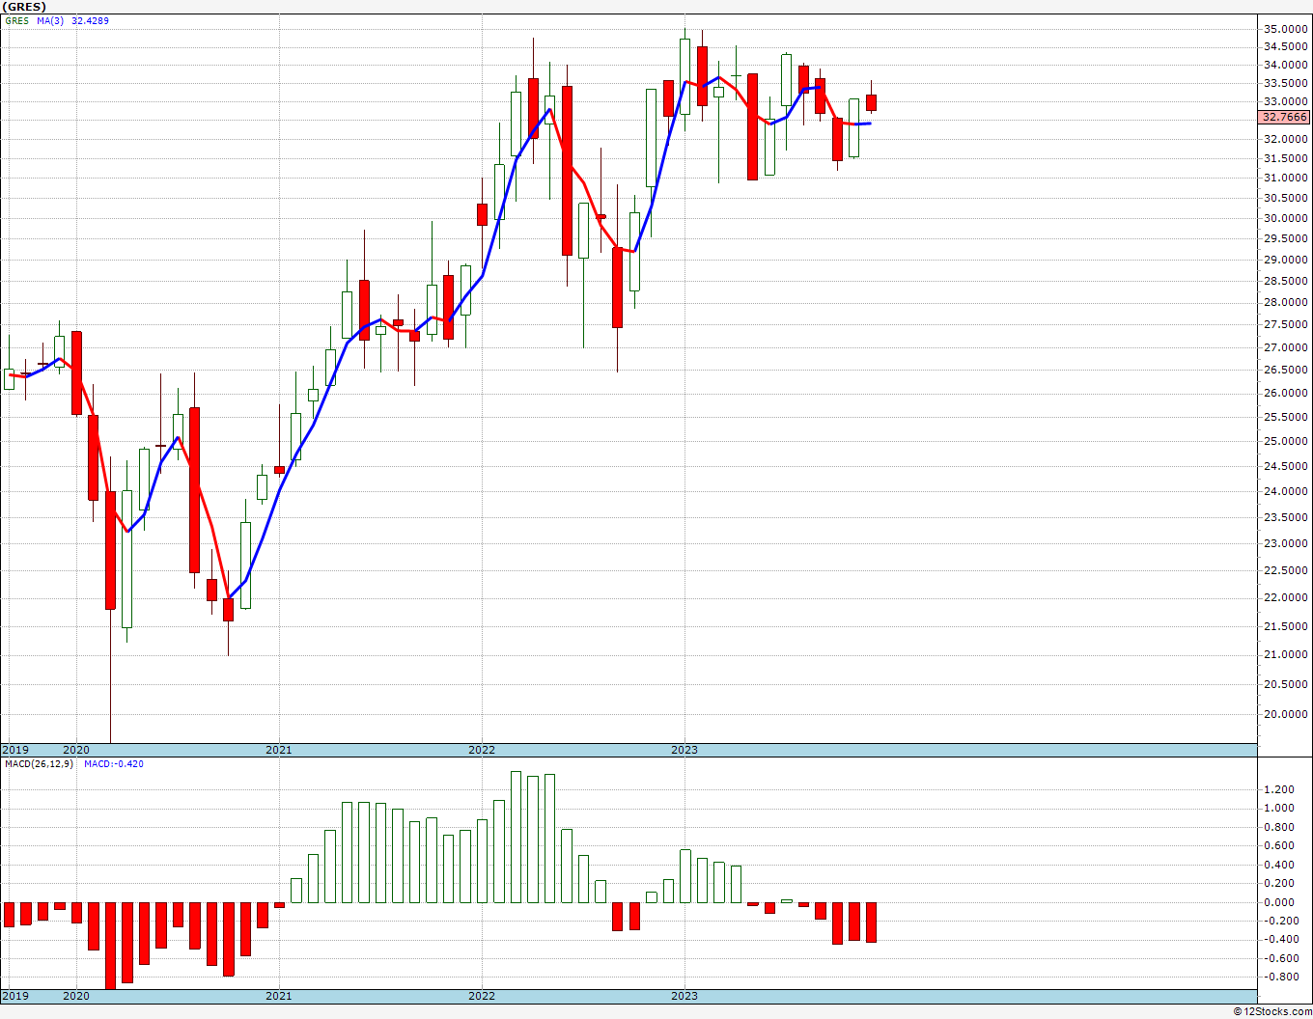This screenshot has width=1313, height=1019.
Task: Select the "26.0000" price level label
Action: point(1286,394)
